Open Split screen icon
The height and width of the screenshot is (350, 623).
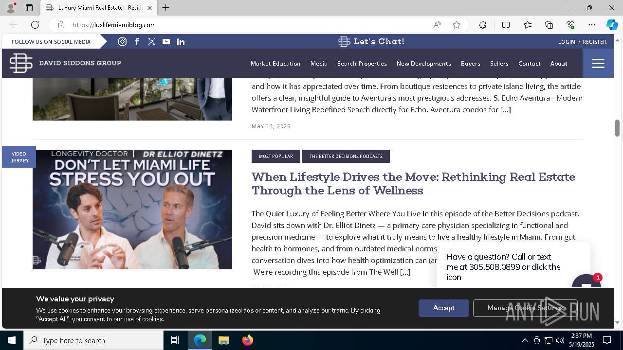[x=506, y=25]
